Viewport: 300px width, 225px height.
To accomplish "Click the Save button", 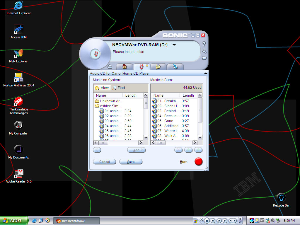I will [131, 162].
